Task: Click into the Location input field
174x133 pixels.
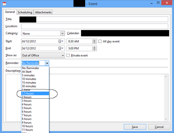Action: click(x=94, y=26)
